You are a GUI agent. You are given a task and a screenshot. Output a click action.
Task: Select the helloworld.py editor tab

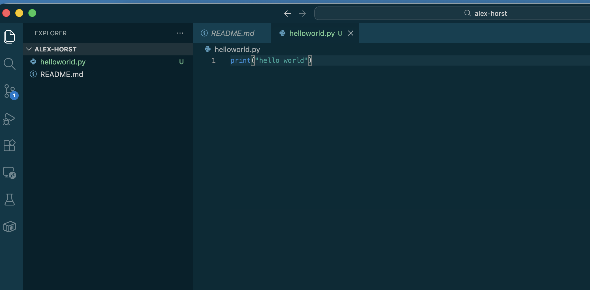(x=311, y=33)
